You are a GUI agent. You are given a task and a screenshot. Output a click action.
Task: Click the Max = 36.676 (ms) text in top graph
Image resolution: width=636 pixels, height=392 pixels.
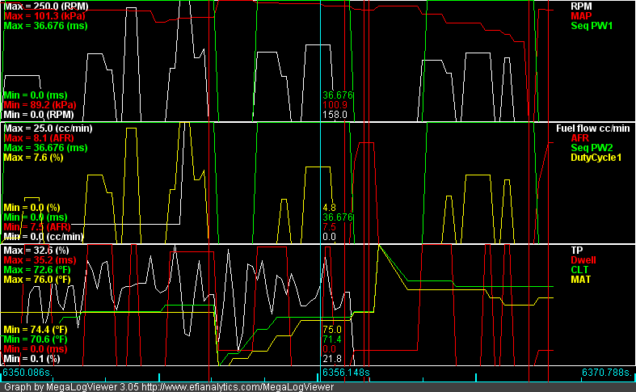(45, 26)
